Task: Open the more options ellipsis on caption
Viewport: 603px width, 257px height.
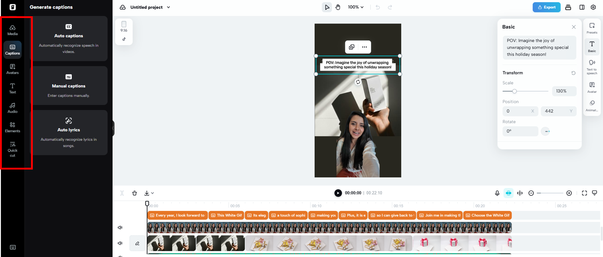Action: tap(364, 47)
